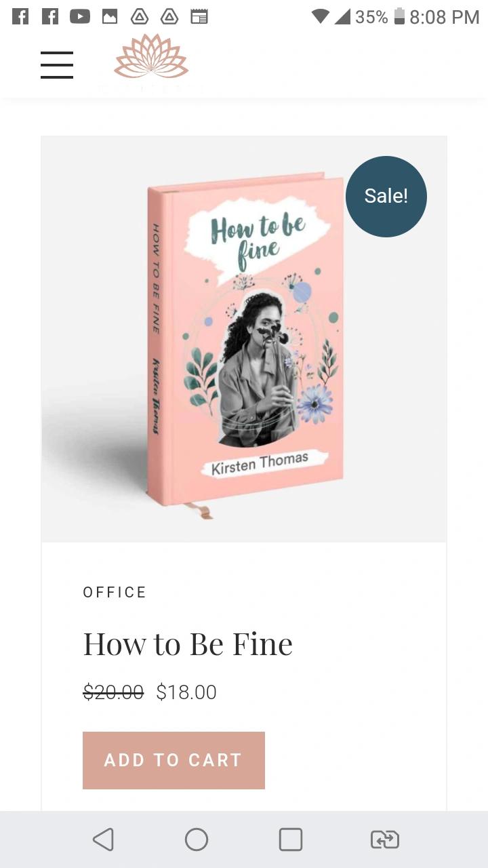488x868 pixels.
Task: Click the ADD TO CART button
Action: [174, 760]
